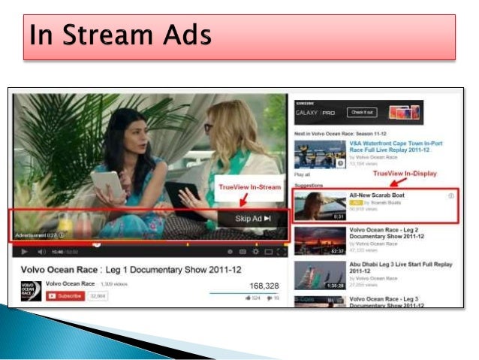Open the V&A Waterfront race video thumbnail
The height and width of the screenshot is (360, 479).
320,155
